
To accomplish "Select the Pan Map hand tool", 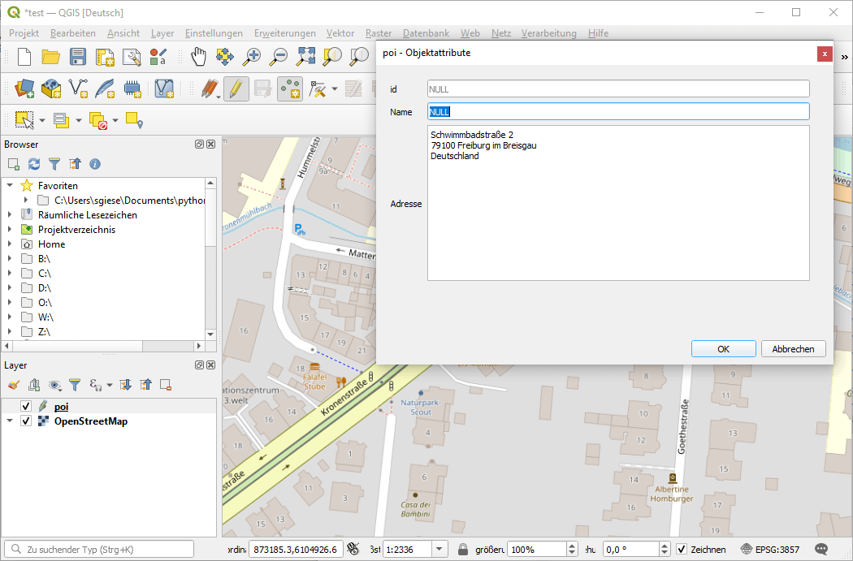I will [x=198, y=57].
